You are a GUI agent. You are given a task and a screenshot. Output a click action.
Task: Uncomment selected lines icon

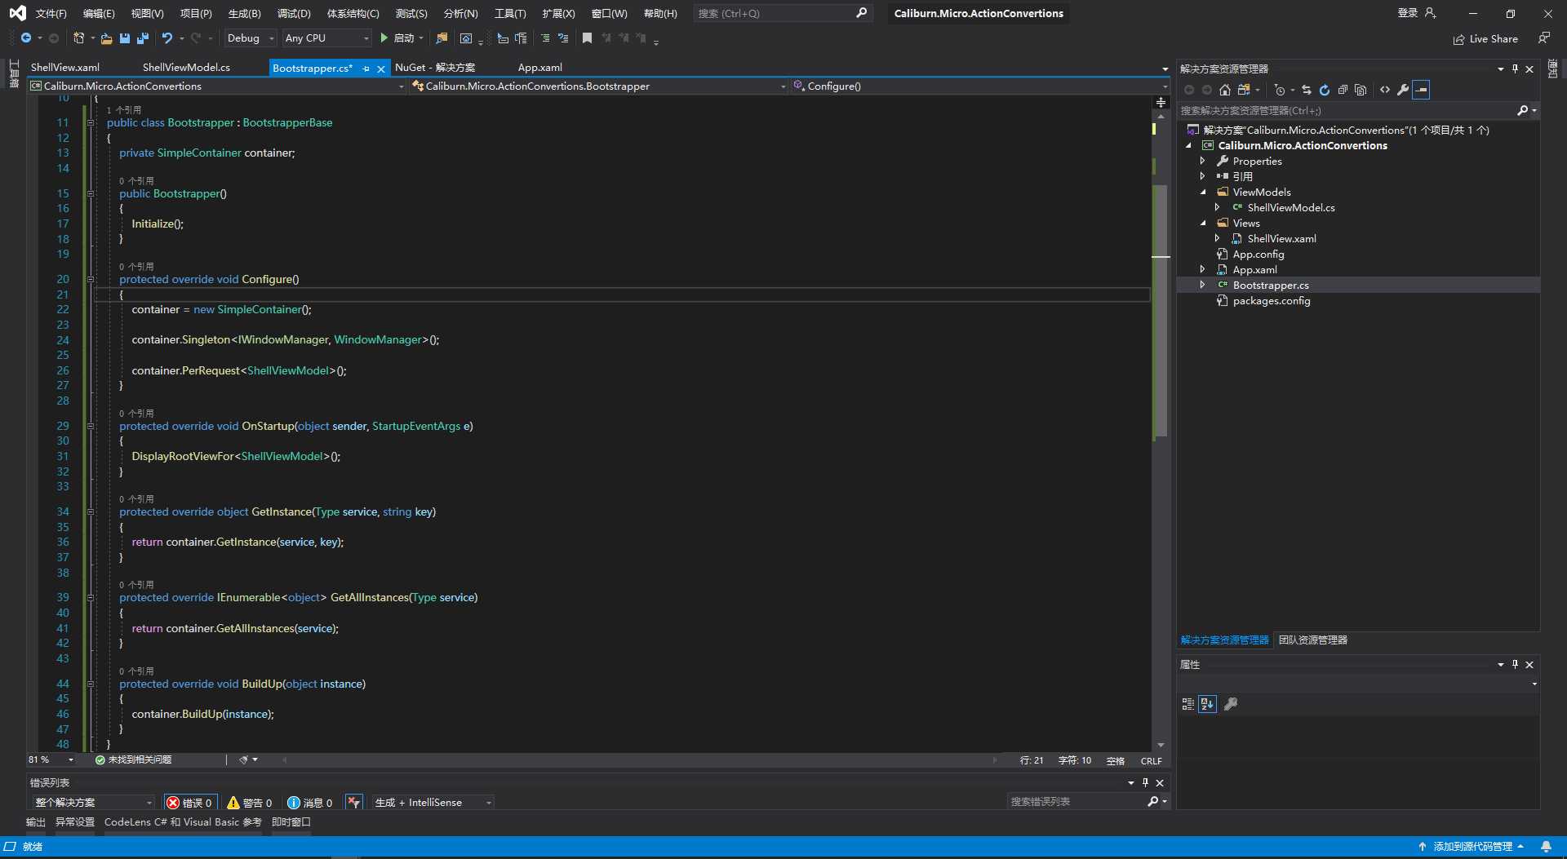tap(563, 38)
